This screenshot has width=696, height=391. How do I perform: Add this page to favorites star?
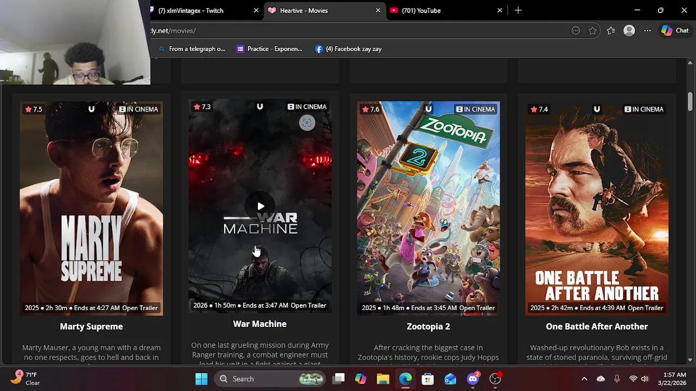click(593, 31)
